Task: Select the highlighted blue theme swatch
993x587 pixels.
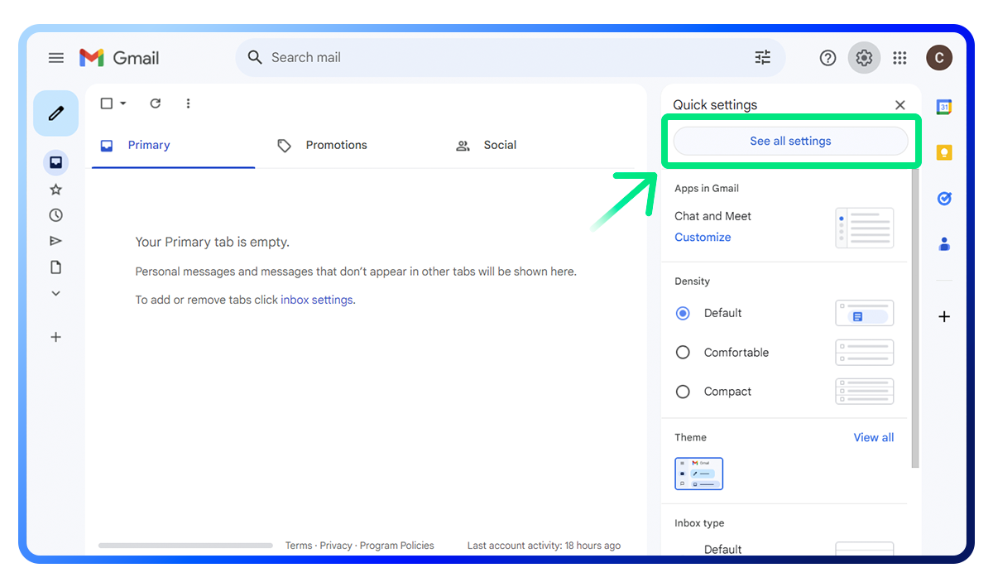Action: [x=698, y=474]
